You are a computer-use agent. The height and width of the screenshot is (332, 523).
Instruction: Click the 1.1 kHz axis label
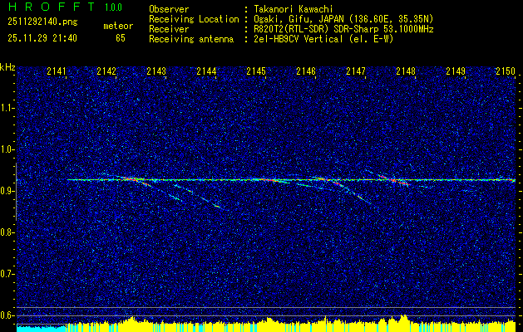[7, 108]
